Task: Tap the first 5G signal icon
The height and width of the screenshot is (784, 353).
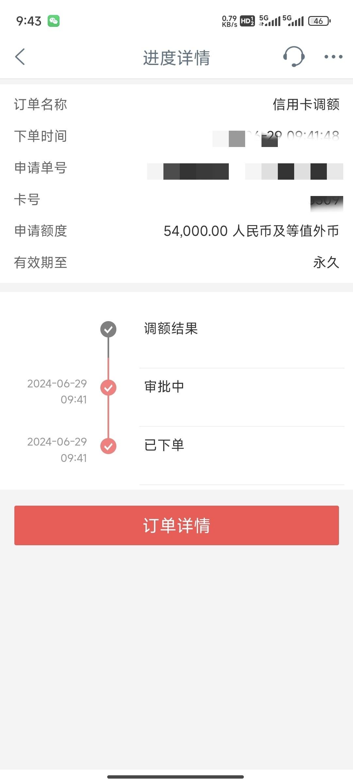Action: point(270,21)
